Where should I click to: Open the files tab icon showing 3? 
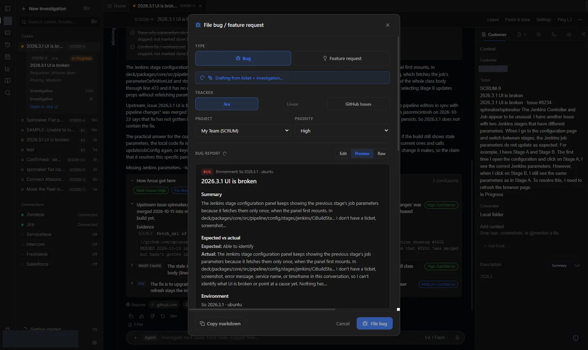click(x=522, y=34)
